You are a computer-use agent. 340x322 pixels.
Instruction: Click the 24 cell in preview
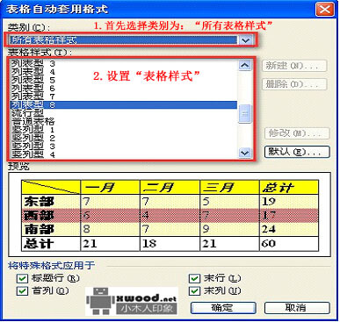289,229
